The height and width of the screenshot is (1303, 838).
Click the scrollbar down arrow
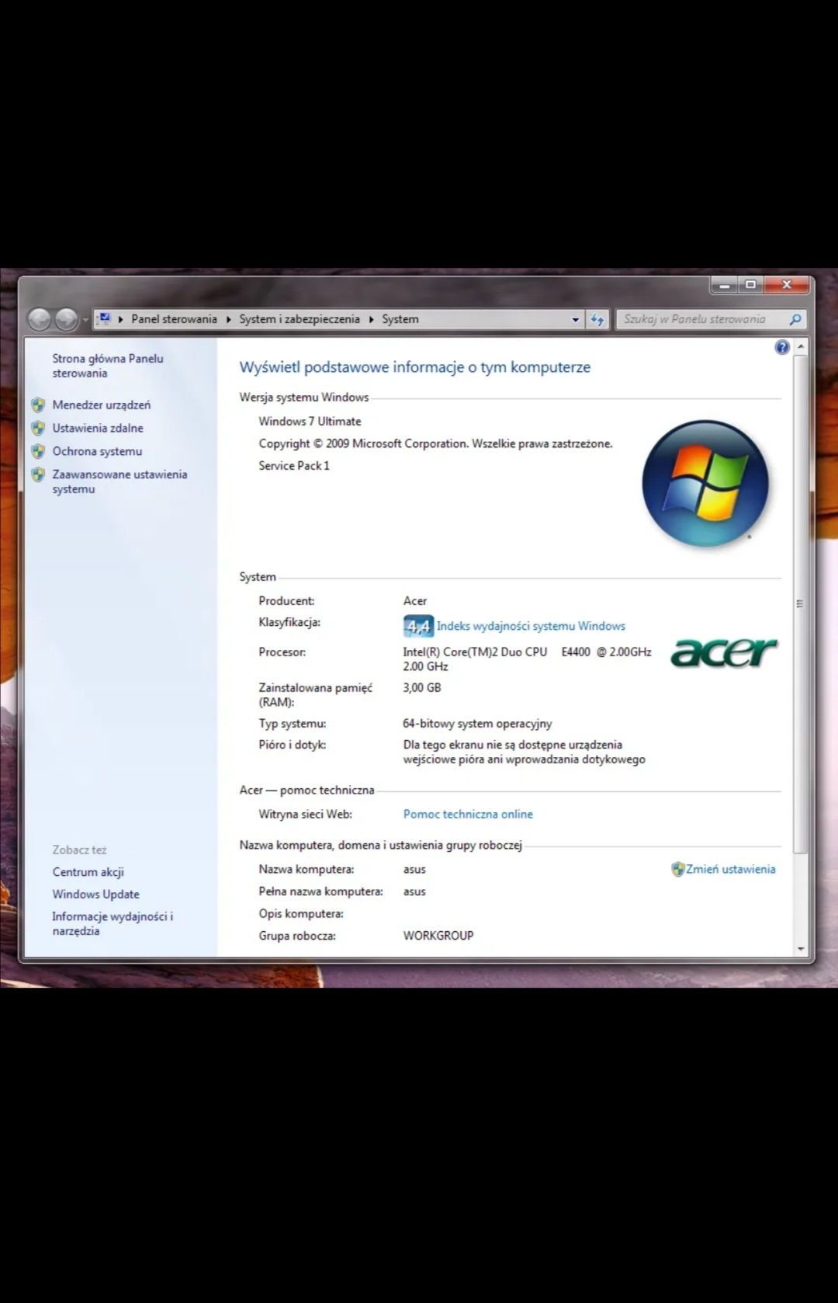[x=800, y=949]
